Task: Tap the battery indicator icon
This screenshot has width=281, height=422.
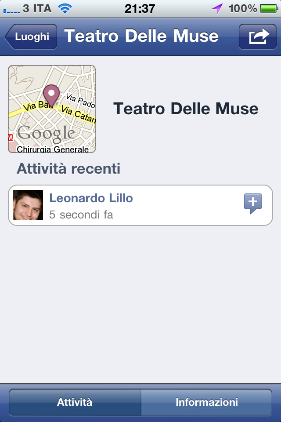Action: click(x=269, y=9)
